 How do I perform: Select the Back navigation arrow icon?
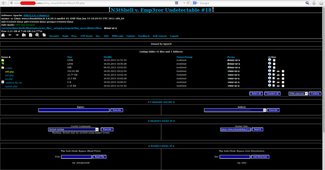10,36
